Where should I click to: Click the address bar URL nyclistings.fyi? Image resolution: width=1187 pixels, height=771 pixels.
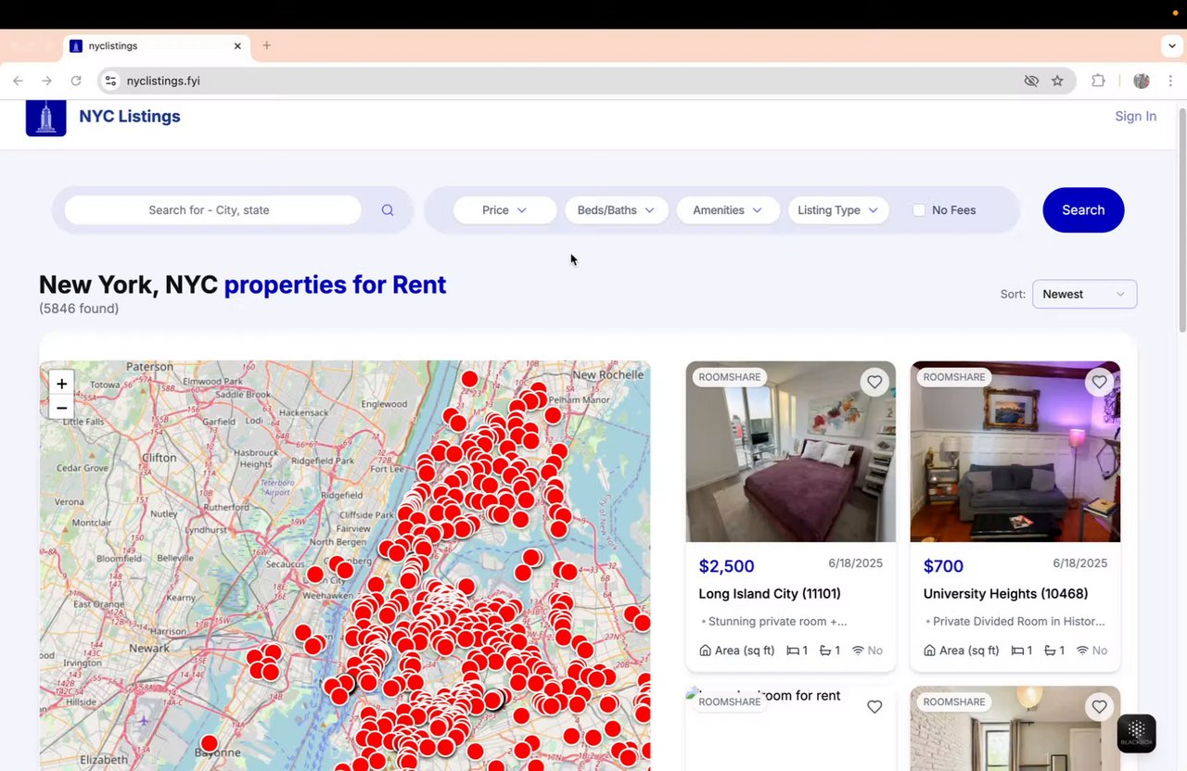(163, 81)
